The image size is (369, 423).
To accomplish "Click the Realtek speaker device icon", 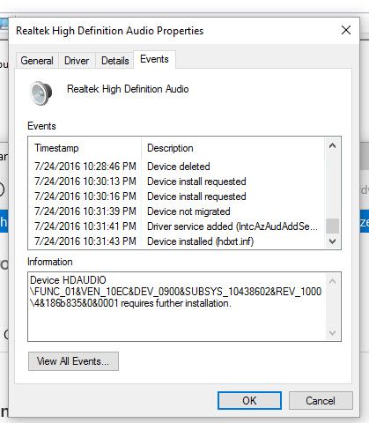I will (41, 93).
